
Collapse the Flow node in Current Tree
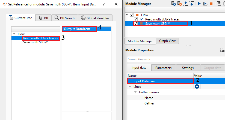pyautogui.click(x=14, y=34)
